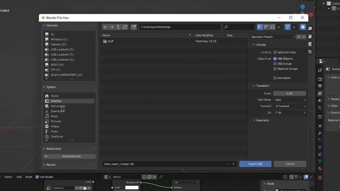Switch to vertical list display
340x191 pixels.
(260, 27)
